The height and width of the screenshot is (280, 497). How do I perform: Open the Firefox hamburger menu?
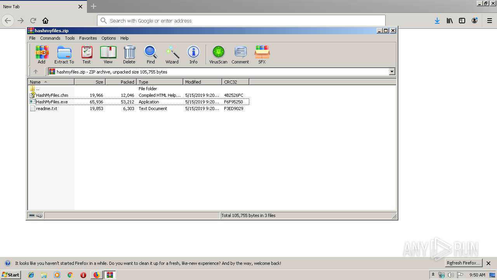coord(490,21)
